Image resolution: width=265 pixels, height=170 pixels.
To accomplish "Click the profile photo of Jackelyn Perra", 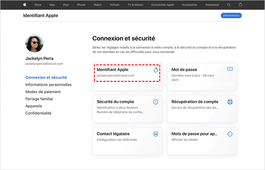I will [x=34, y=44].
